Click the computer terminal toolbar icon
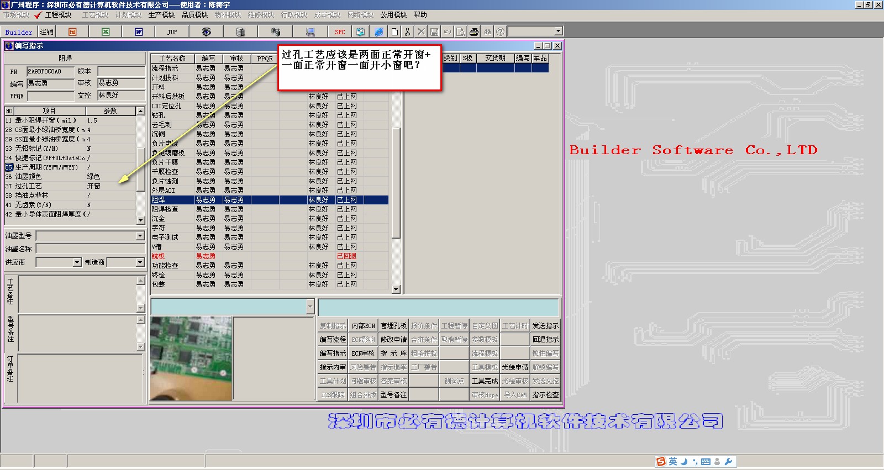 coord(310,32)
